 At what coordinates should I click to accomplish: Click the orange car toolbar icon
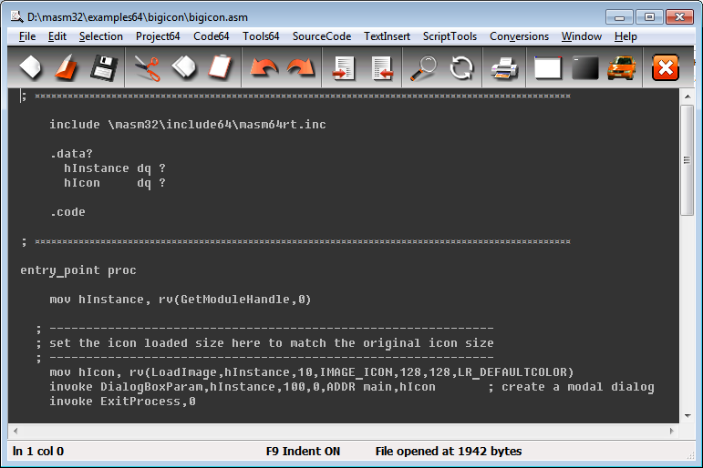coord(622,67)
